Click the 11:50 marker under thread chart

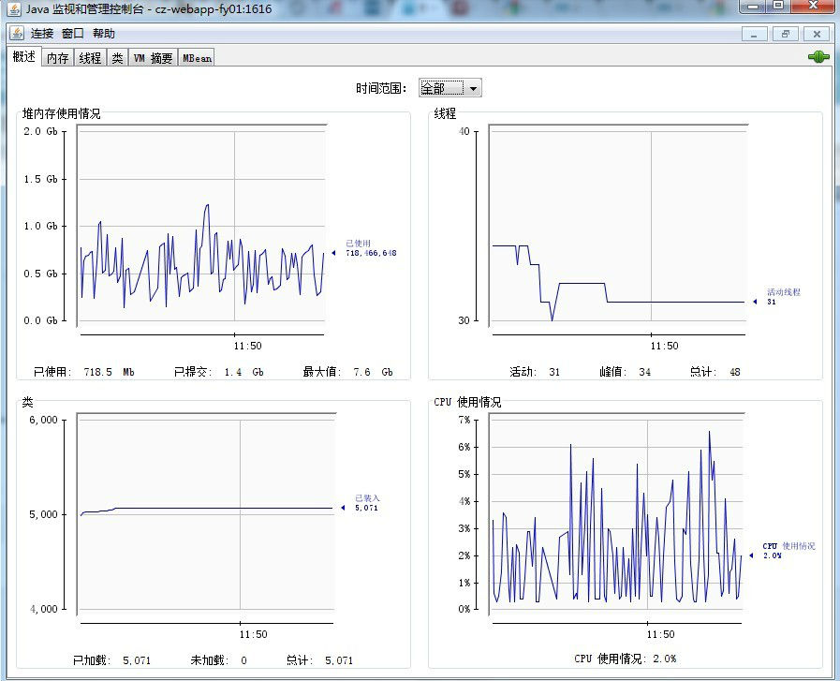coord(664,347)
